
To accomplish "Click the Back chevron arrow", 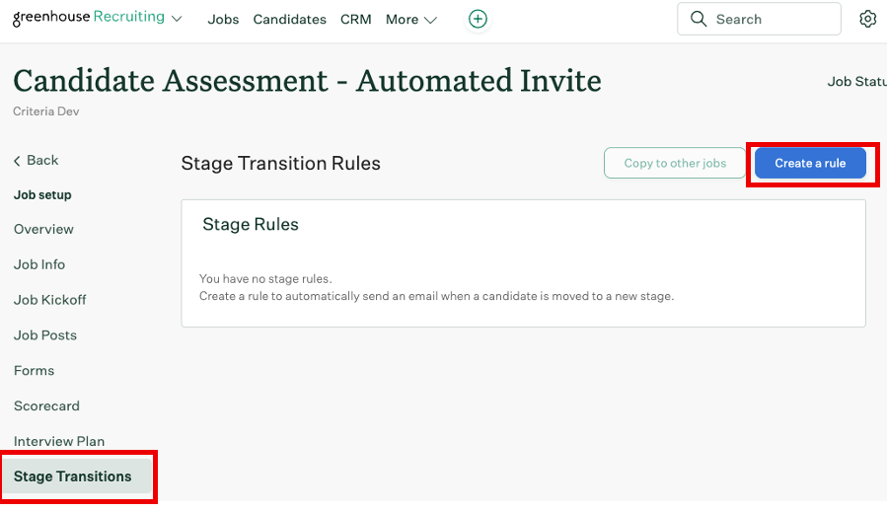I will 17,160.
